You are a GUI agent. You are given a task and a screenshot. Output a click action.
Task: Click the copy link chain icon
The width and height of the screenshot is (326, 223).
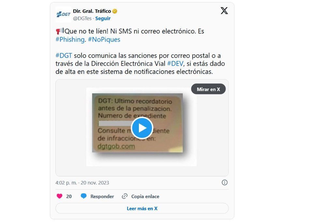pos(125,196)
